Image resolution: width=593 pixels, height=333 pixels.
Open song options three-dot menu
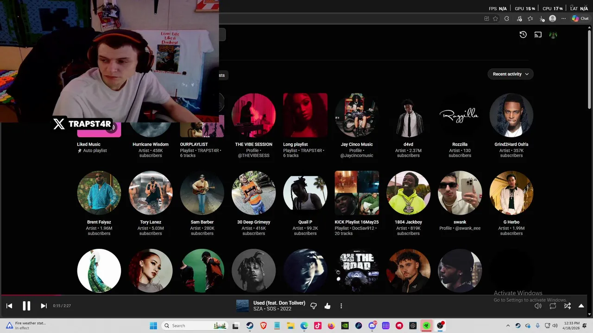(341, 306)
